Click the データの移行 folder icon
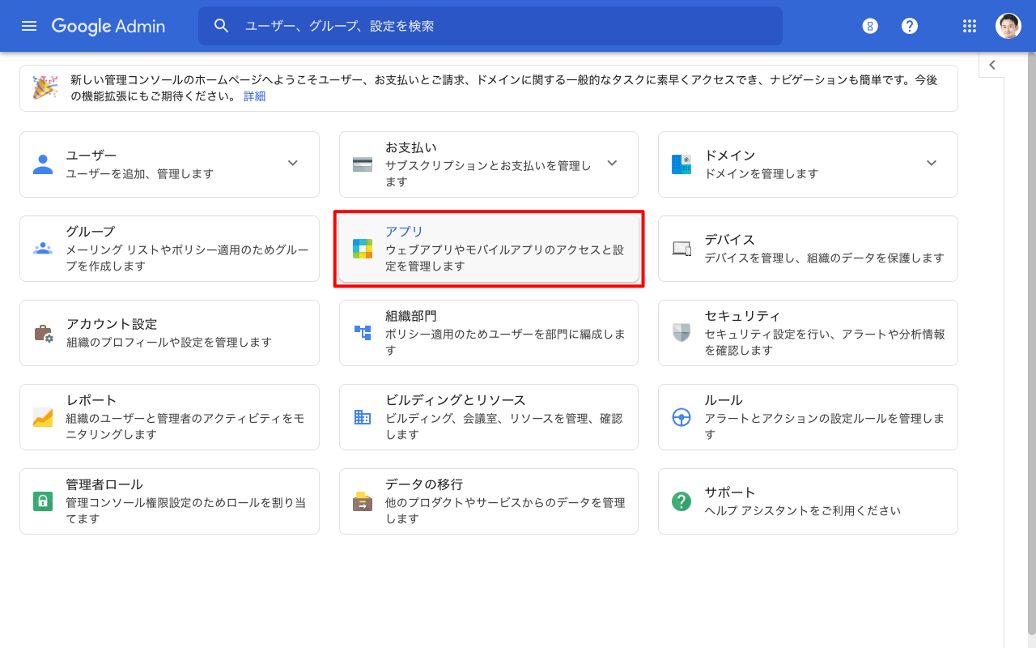This screenshot has height=648, width=1036. tap(363, 501)
